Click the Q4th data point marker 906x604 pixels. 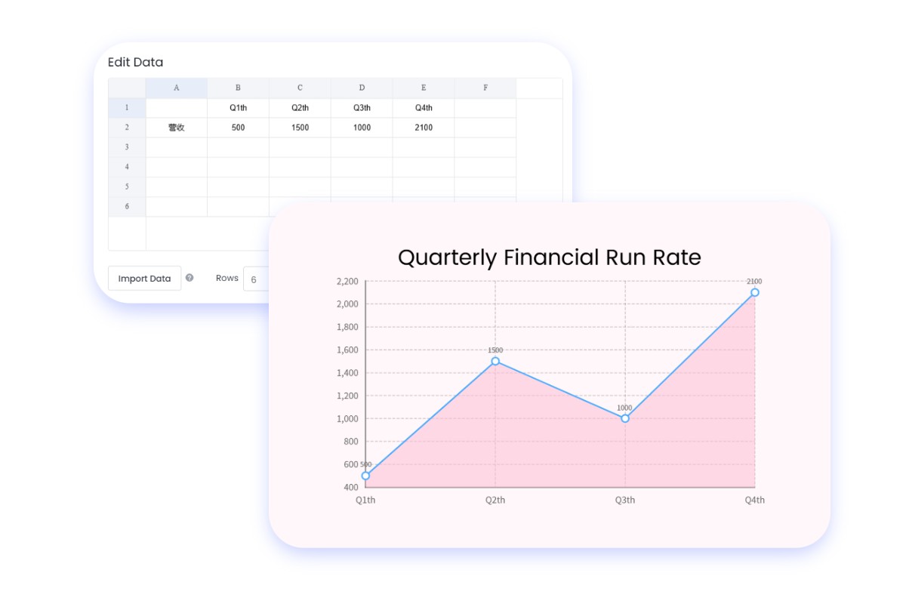point(755,292)
